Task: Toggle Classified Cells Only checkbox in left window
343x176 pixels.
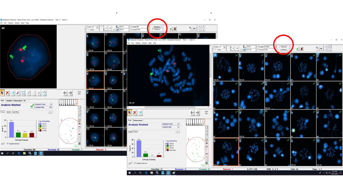Action: pos(8,144)
